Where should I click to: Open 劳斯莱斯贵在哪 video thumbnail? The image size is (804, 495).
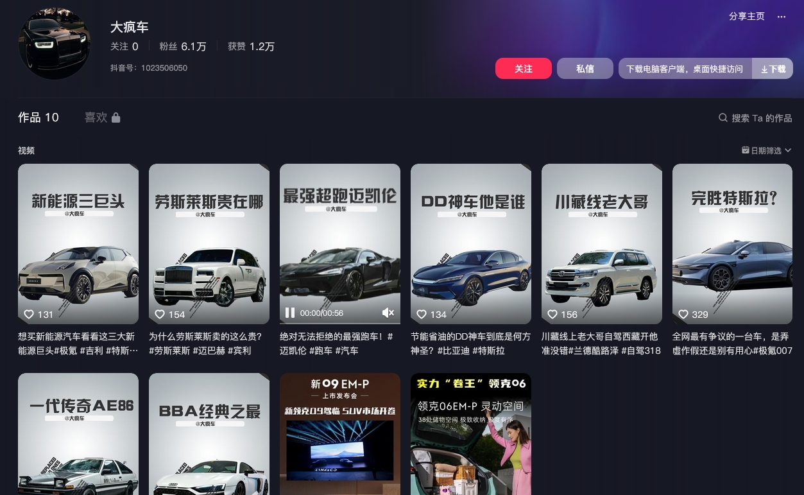point(209,244)
